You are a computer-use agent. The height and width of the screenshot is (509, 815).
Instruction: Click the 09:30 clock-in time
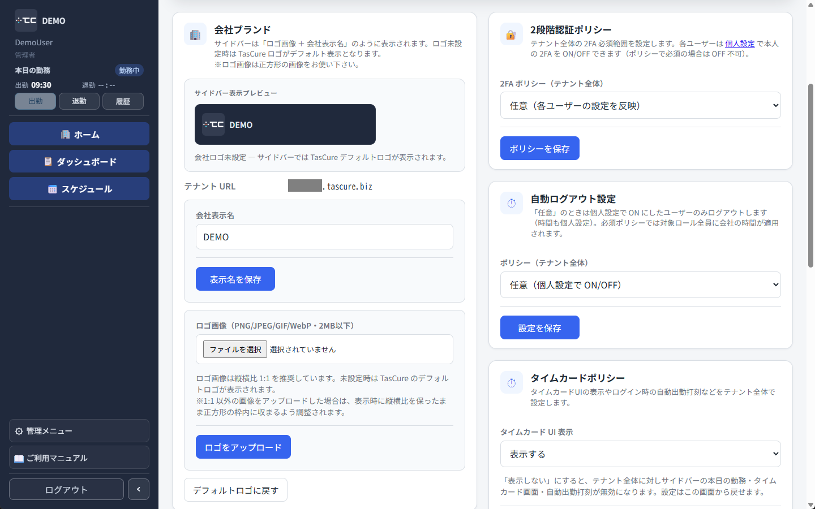[41, 85]
